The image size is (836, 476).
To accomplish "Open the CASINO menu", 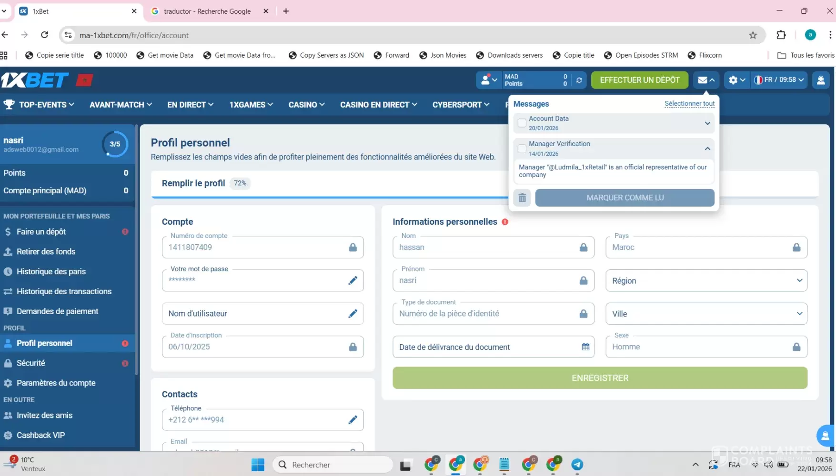I will (x=306, y=105).
